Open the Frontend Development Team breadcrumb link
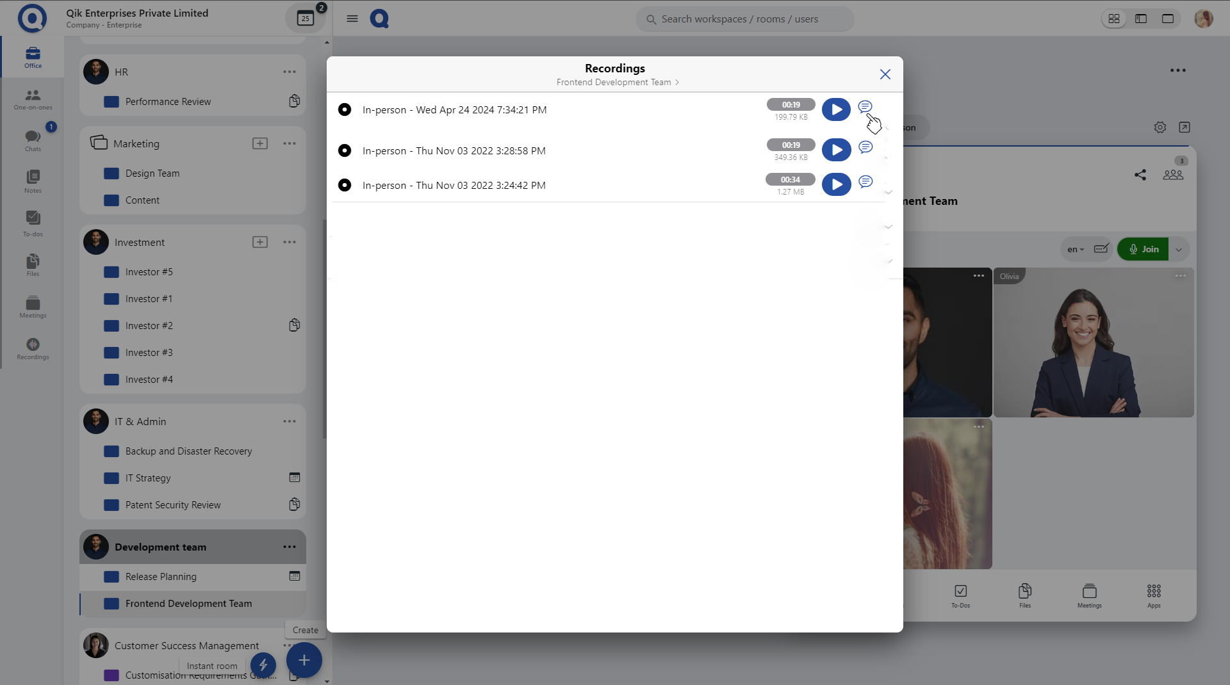The height and width of the screenshot is (685, 1230). click(x=614, y=82)
